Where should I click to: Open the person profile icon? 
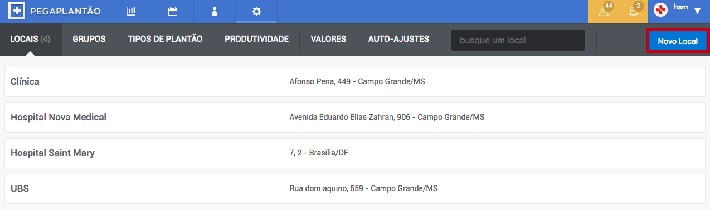[x=215, y=11]
